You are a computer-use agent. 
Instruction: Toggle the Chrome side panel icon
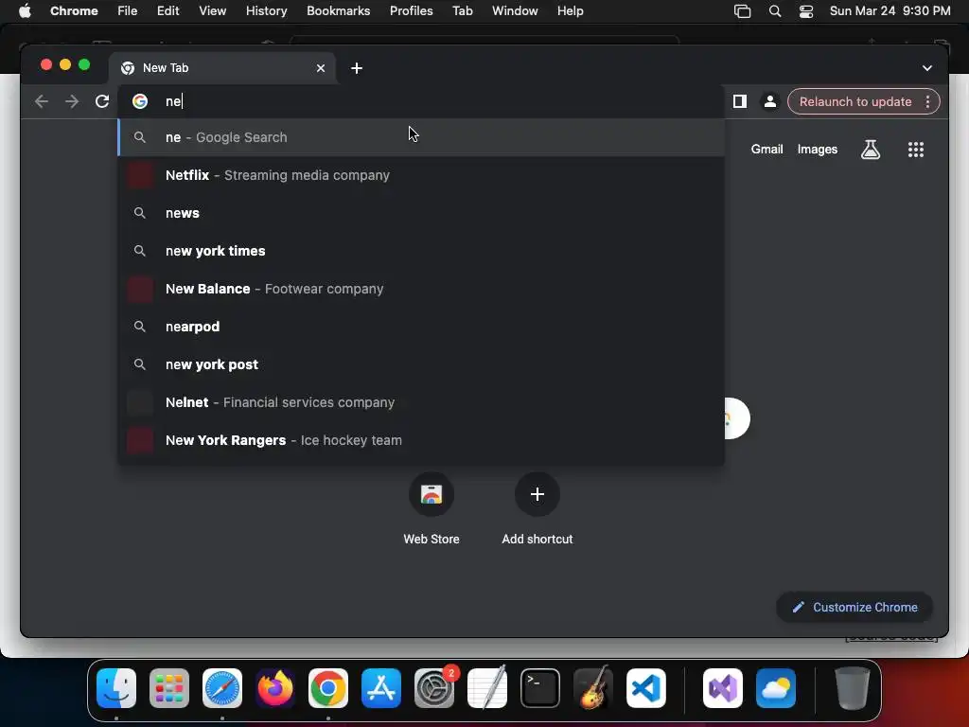tap(740, 101)
